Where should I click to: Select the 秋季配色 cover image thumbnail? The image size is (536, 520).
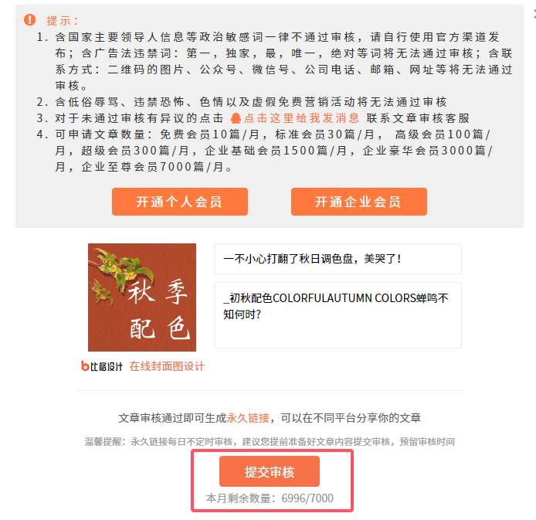[x=142, y=297]
